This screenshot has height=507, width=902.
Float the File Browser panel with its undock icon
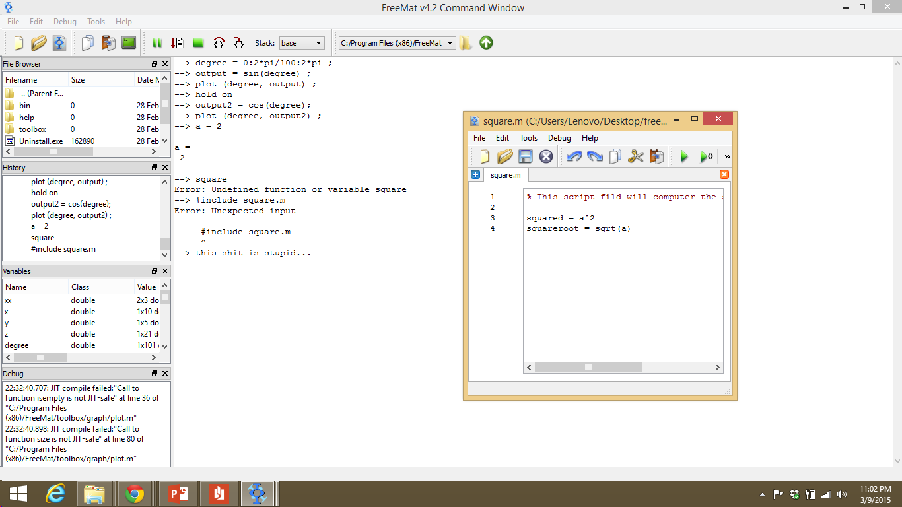(x=155, y=64)
